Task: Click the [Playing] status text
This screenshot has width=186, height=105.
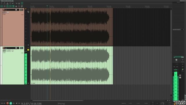Action: pos(61,104)
